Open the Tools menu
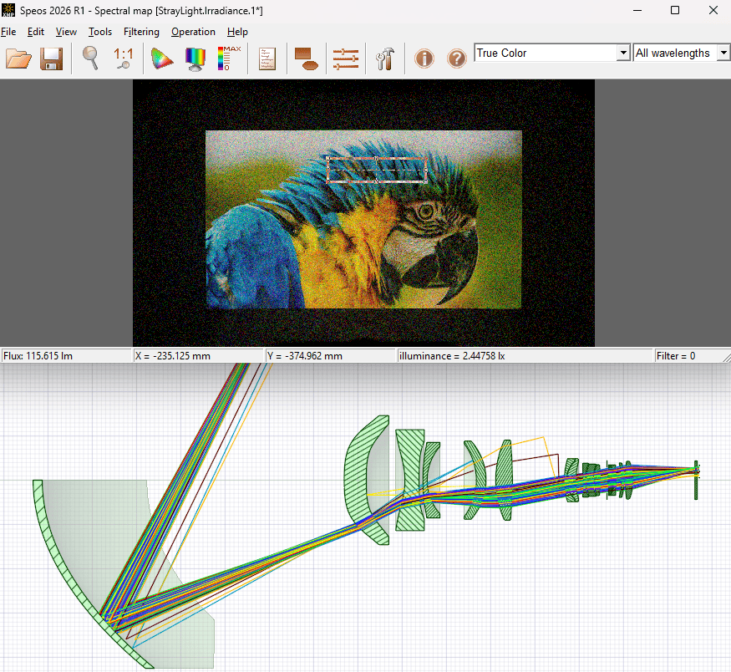 coord(100,32)
